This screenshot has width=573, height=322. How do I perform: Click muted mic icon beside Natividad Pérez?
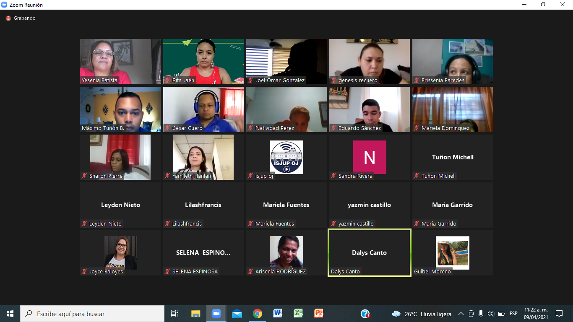coord(251,128)
